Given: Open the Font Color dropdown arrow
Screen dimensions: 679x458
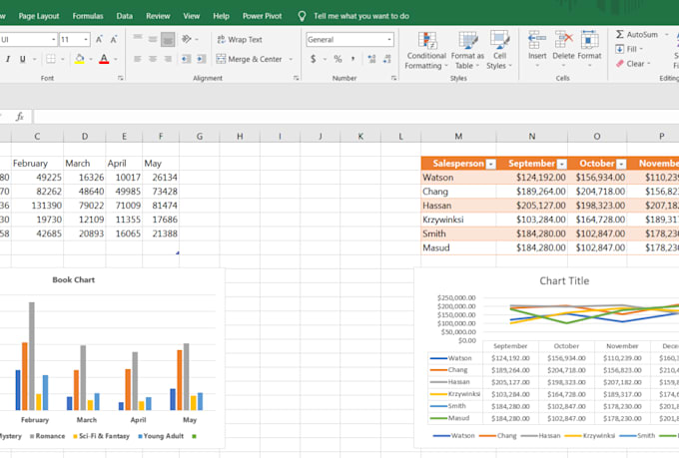Looking at the screenshot, I should tap(116, 59).
